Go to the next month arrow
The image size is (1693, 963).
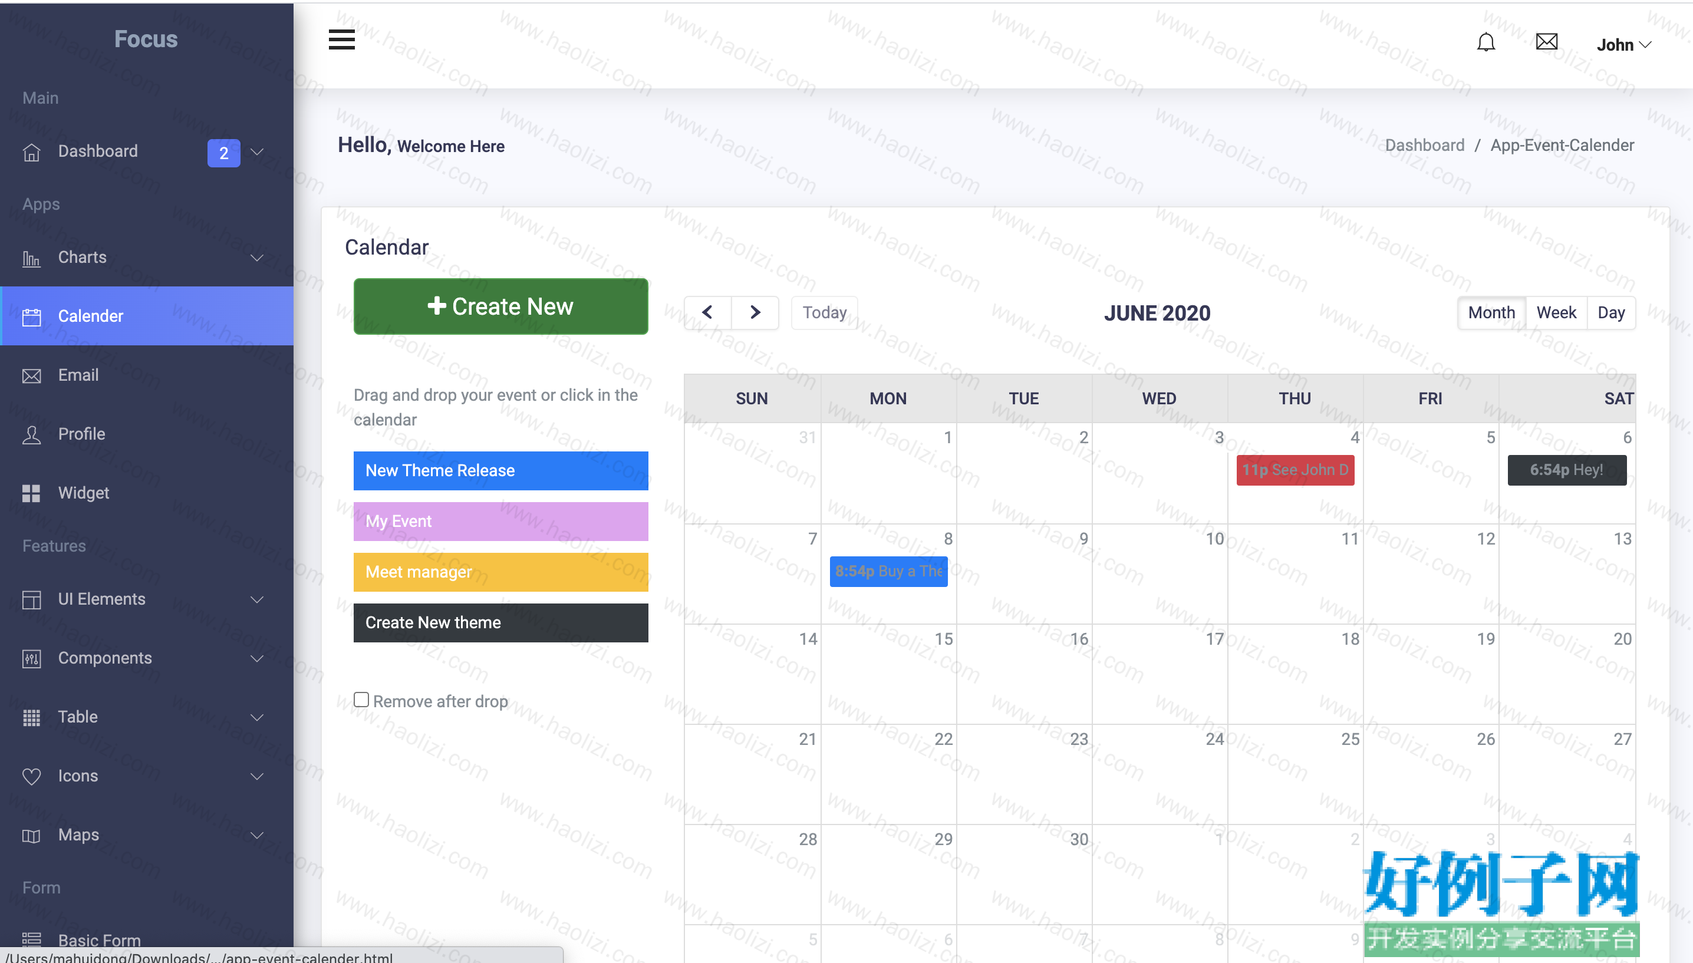[x=755, y=312]
